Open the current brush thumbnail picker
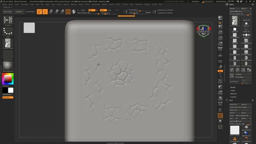The height and width of the screenshot is (144, 256). click(x=8, y=21)
